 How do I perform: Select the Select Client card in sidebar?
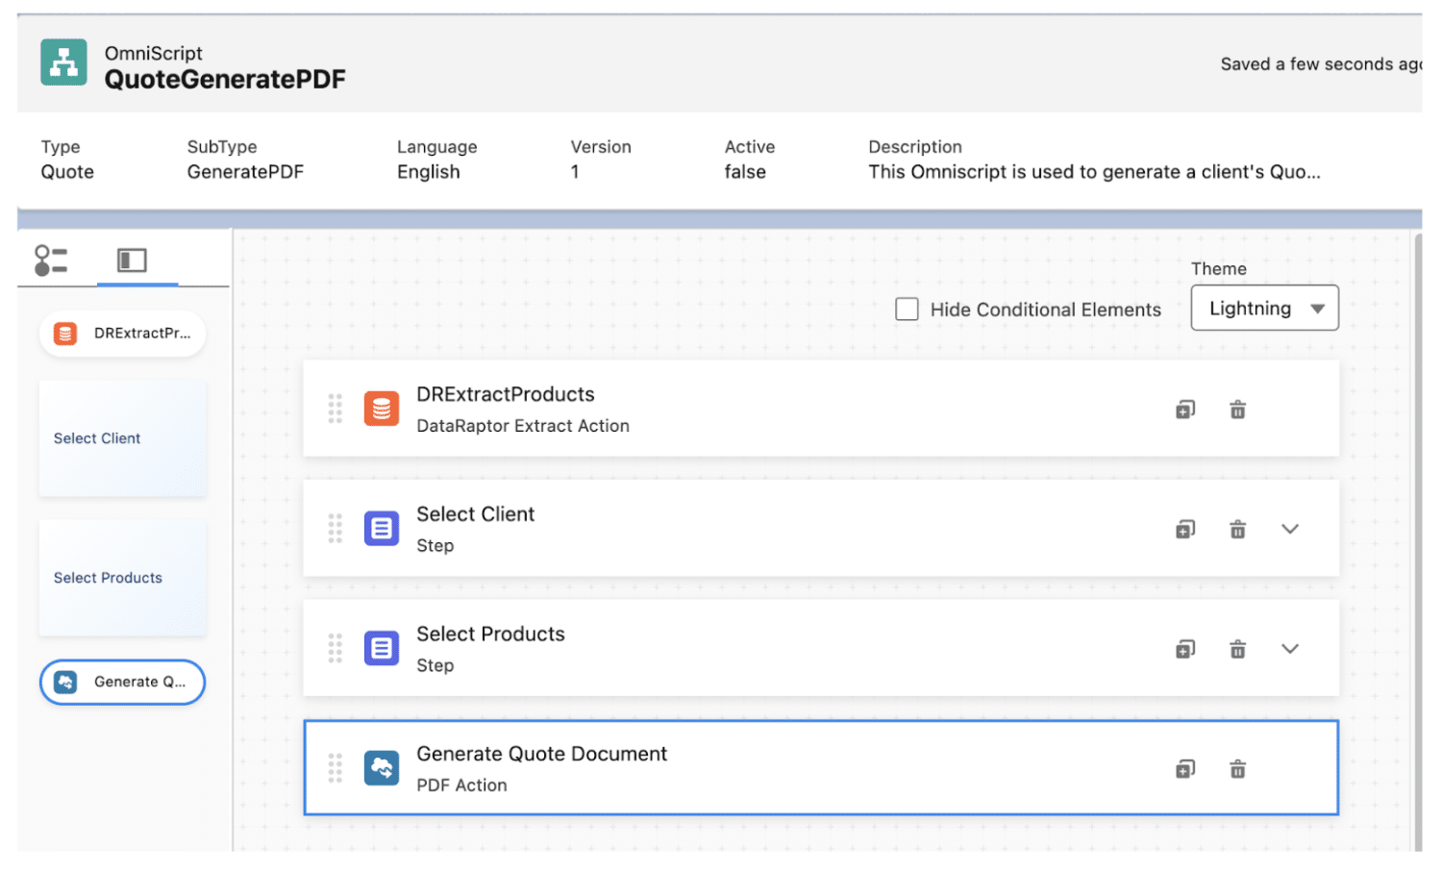(122, 438)
